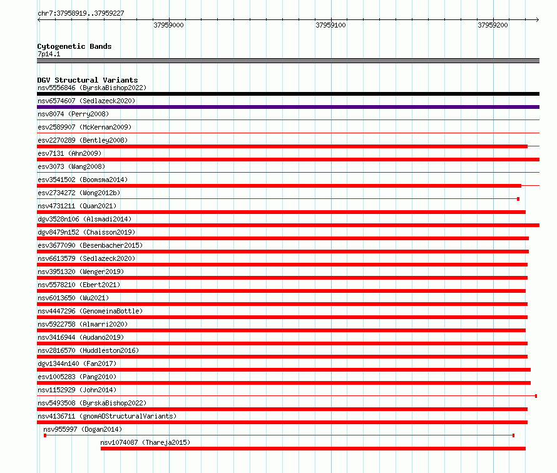Open the nsv3951320 (Wenger2019) label

pos(81,272)
